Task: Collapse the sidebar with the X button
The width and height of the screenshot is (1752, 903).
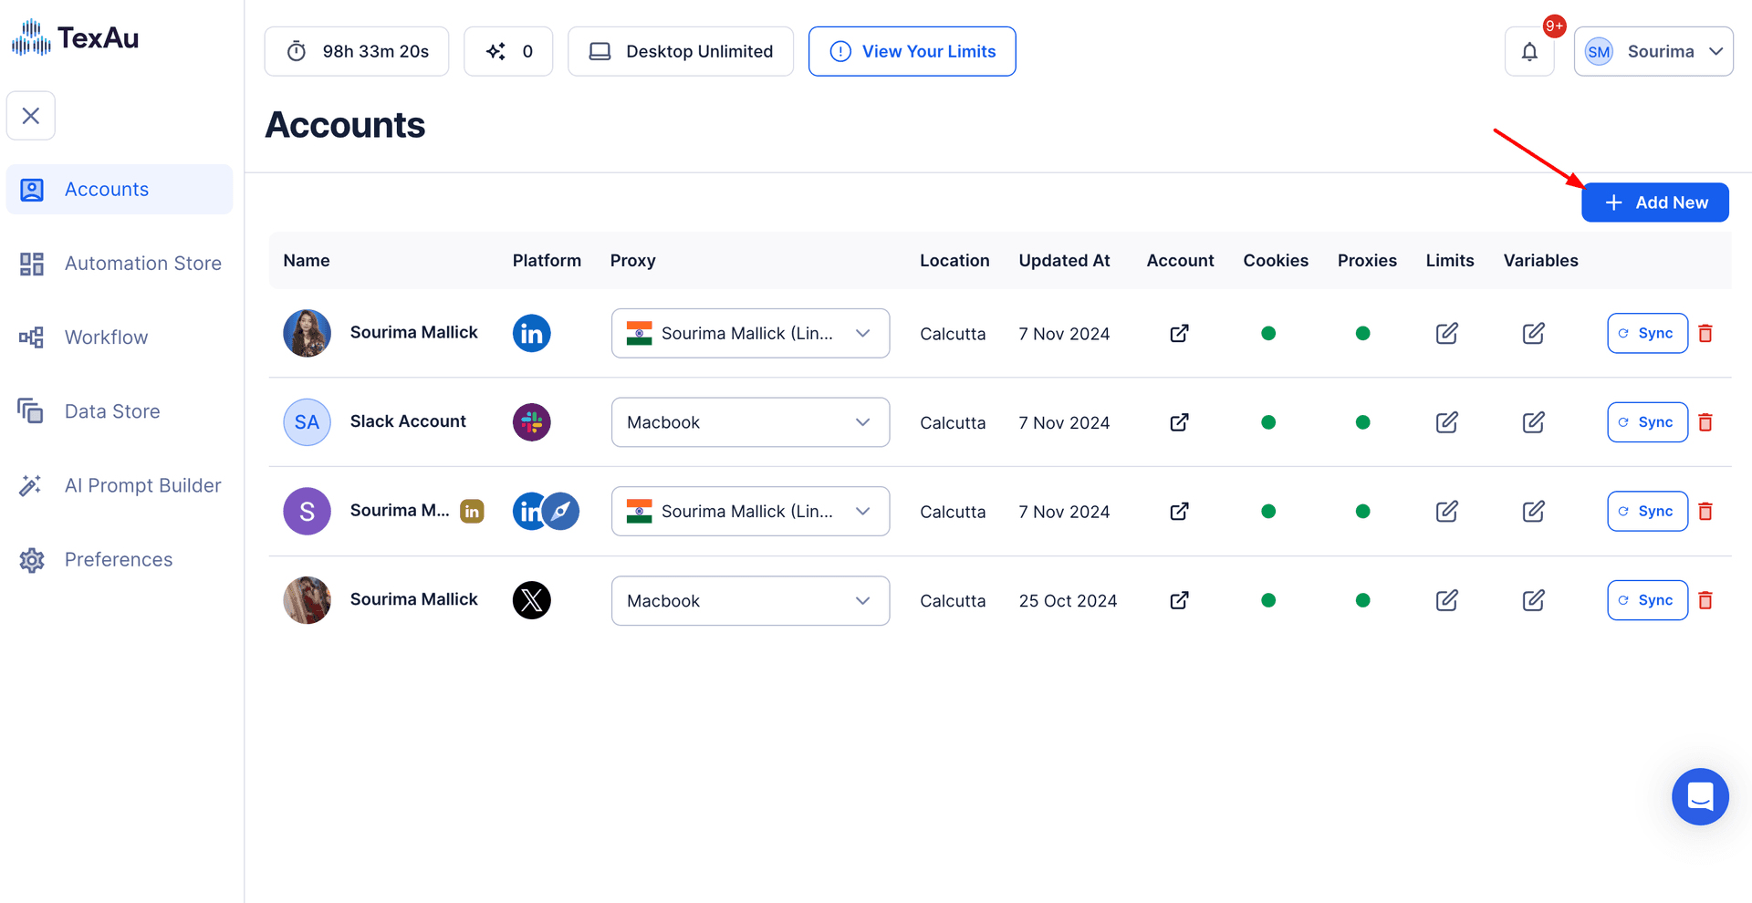Action: click(31, 116)
